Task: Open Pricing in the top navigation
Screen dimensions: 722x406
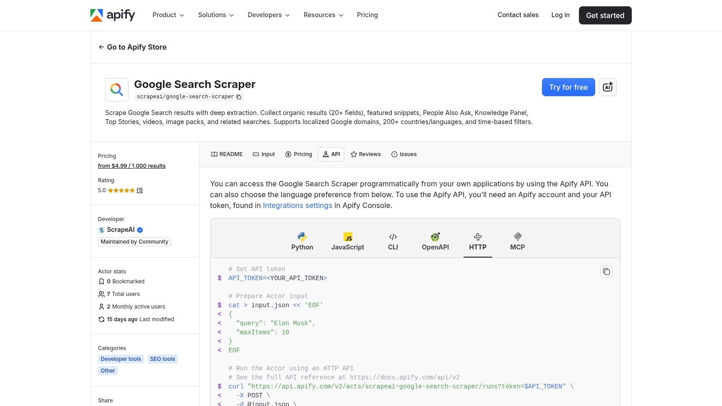Action: (x=367, y=15)
